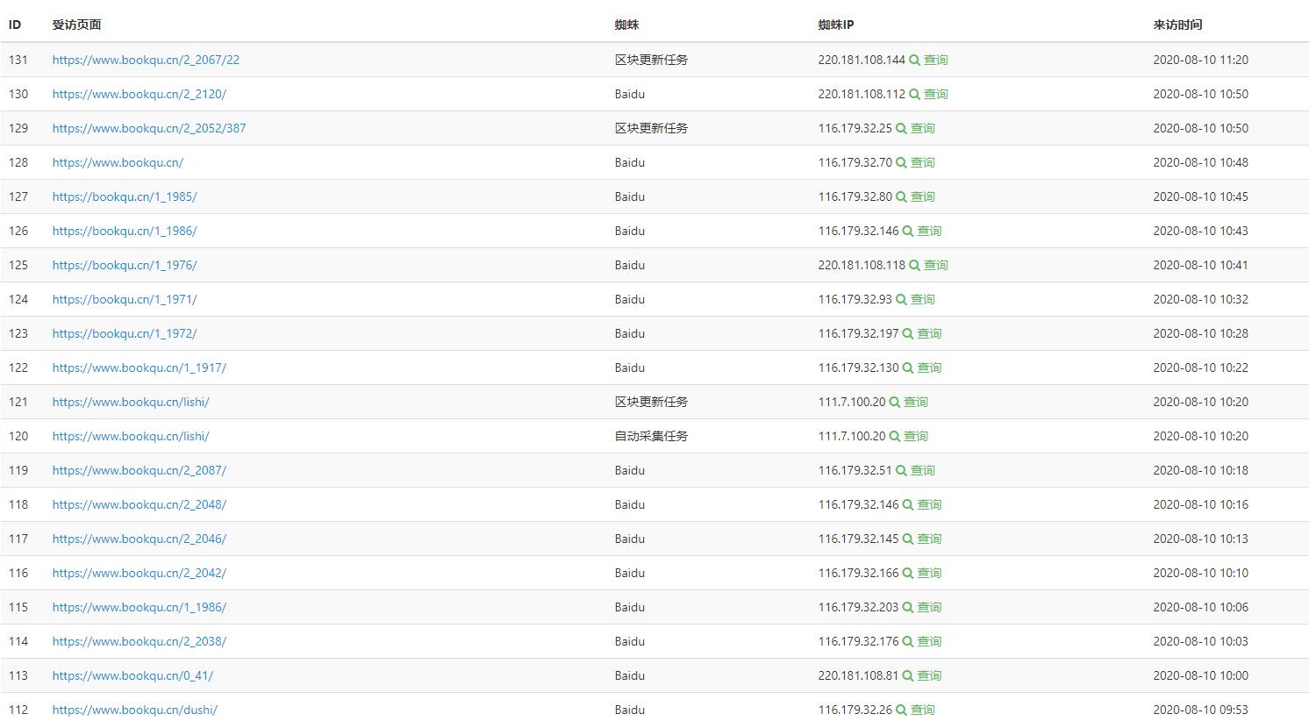Click the magnifier icon beside IP 220.181.108.112
The height and width of the screenshot is (721, 1309).
(914, 94)
